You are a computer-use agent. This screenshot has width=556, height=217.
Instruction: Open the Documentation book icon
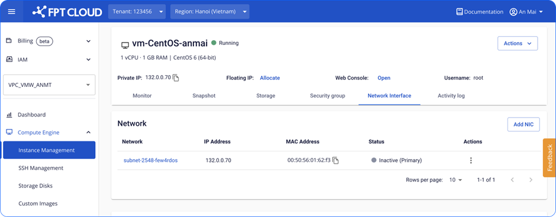click(460, 12)
